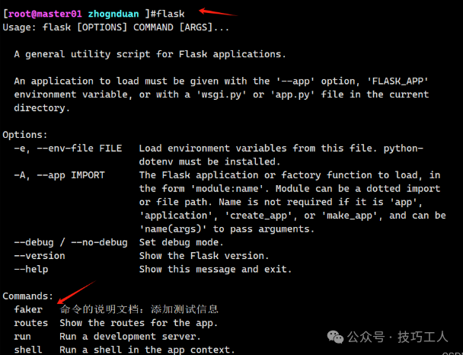Select the root@master01 prompt text
The image size is (463, 355).
click(x=44, y=14)
